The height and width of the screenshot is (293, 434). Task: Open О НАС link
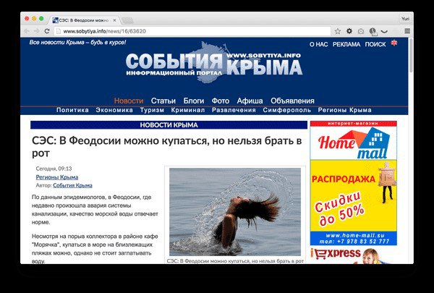(x=318, y=44)
